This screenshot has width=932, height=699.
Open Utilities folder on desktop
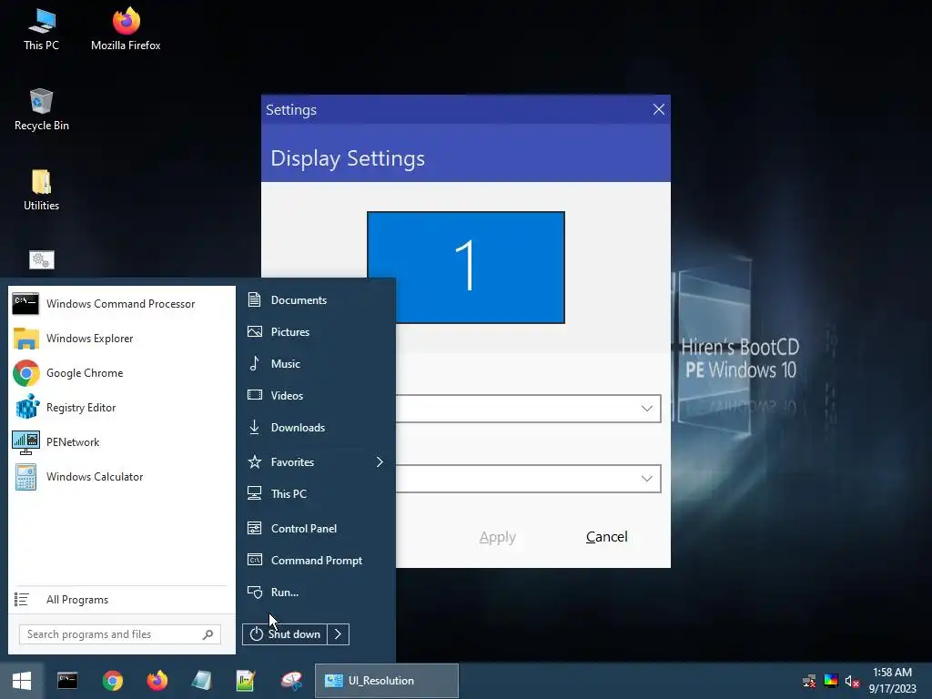(x=42, y=190)
